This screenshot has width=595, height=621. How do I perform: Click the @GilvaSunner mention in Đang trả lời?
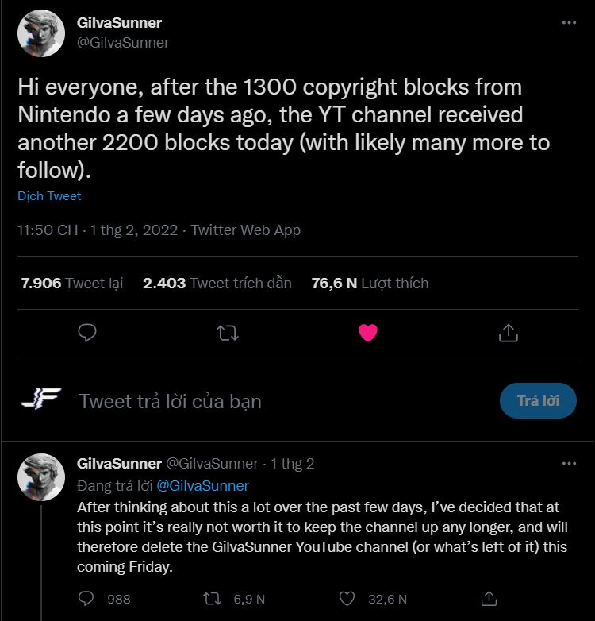click(x=202, y=485)
